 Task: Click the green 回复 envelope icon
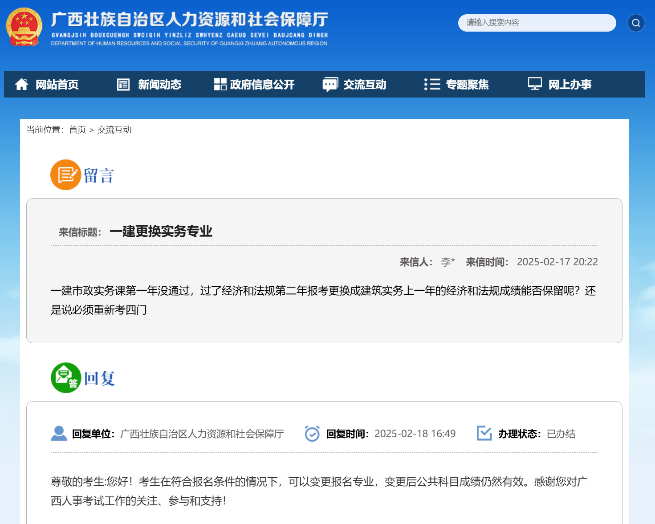click(x=66, y=378)
